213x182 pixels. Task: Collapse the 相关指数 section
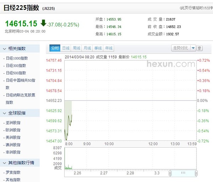tap(4, 49)
